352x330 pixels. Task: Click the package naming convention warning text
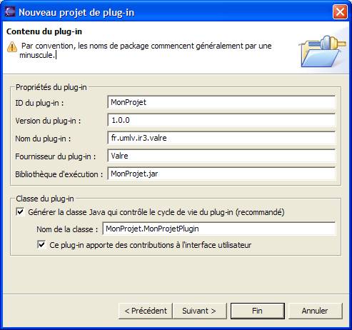tap(146, 50)
